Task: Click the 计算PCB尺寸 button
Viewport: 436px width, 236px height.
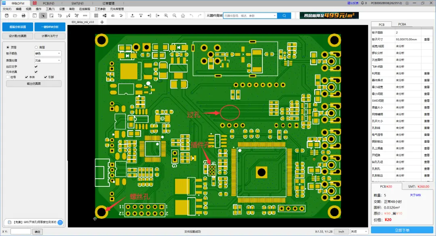Action: click(x=50, y=36)
